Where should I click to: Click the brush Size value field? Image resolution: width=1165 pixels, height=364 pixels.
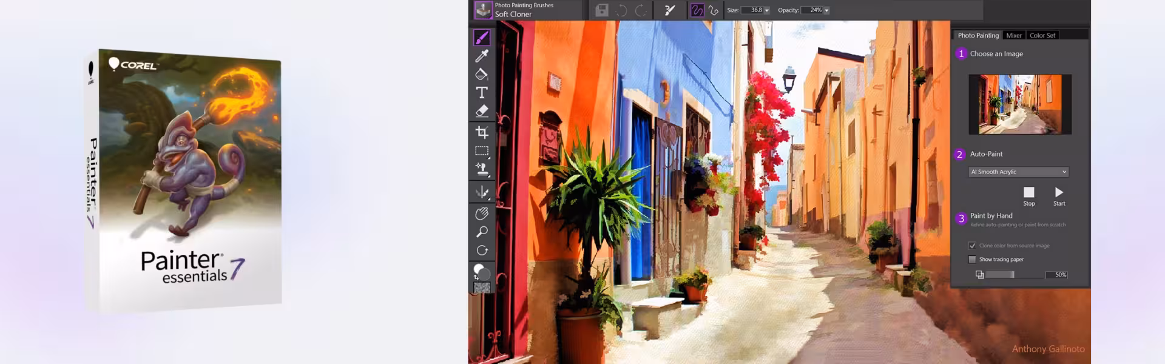pyautogui.click(x=752, y=10)
